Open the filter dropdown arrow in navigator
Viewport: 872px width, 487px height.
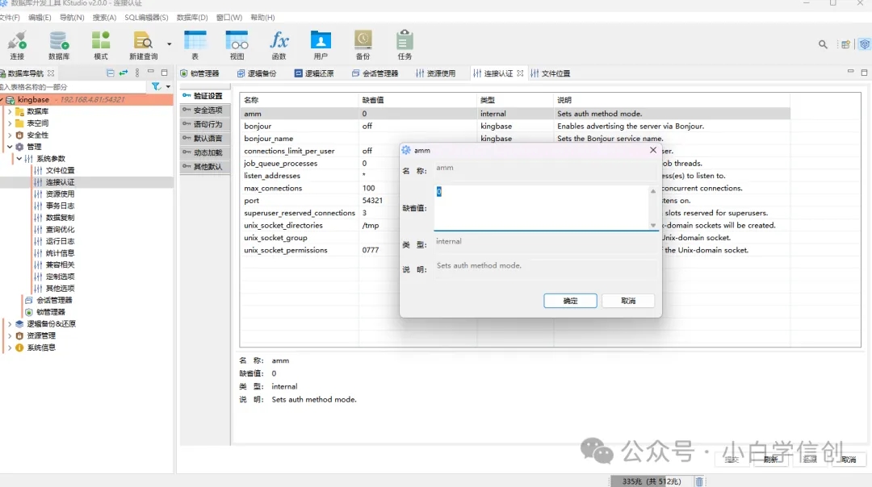[168, 86]
